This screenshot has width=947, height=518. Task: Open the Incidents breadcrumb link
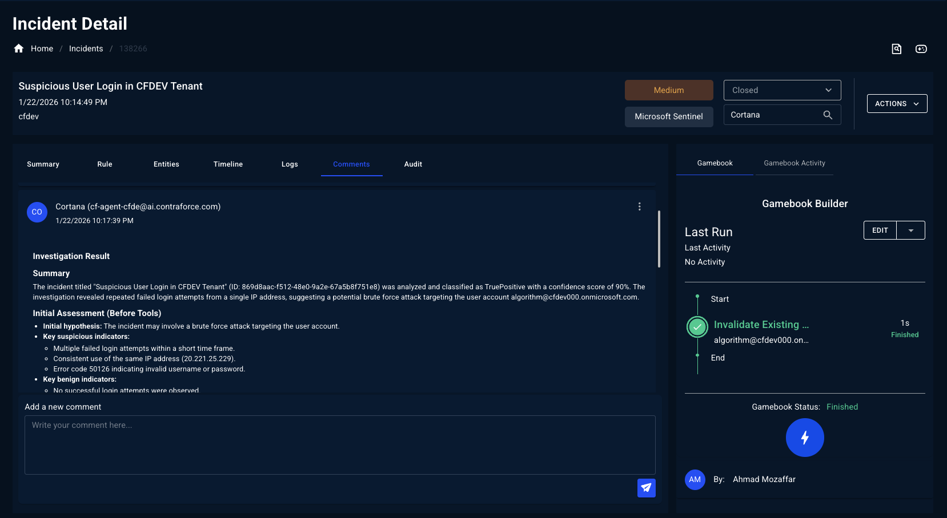click(x=86, y=48)
